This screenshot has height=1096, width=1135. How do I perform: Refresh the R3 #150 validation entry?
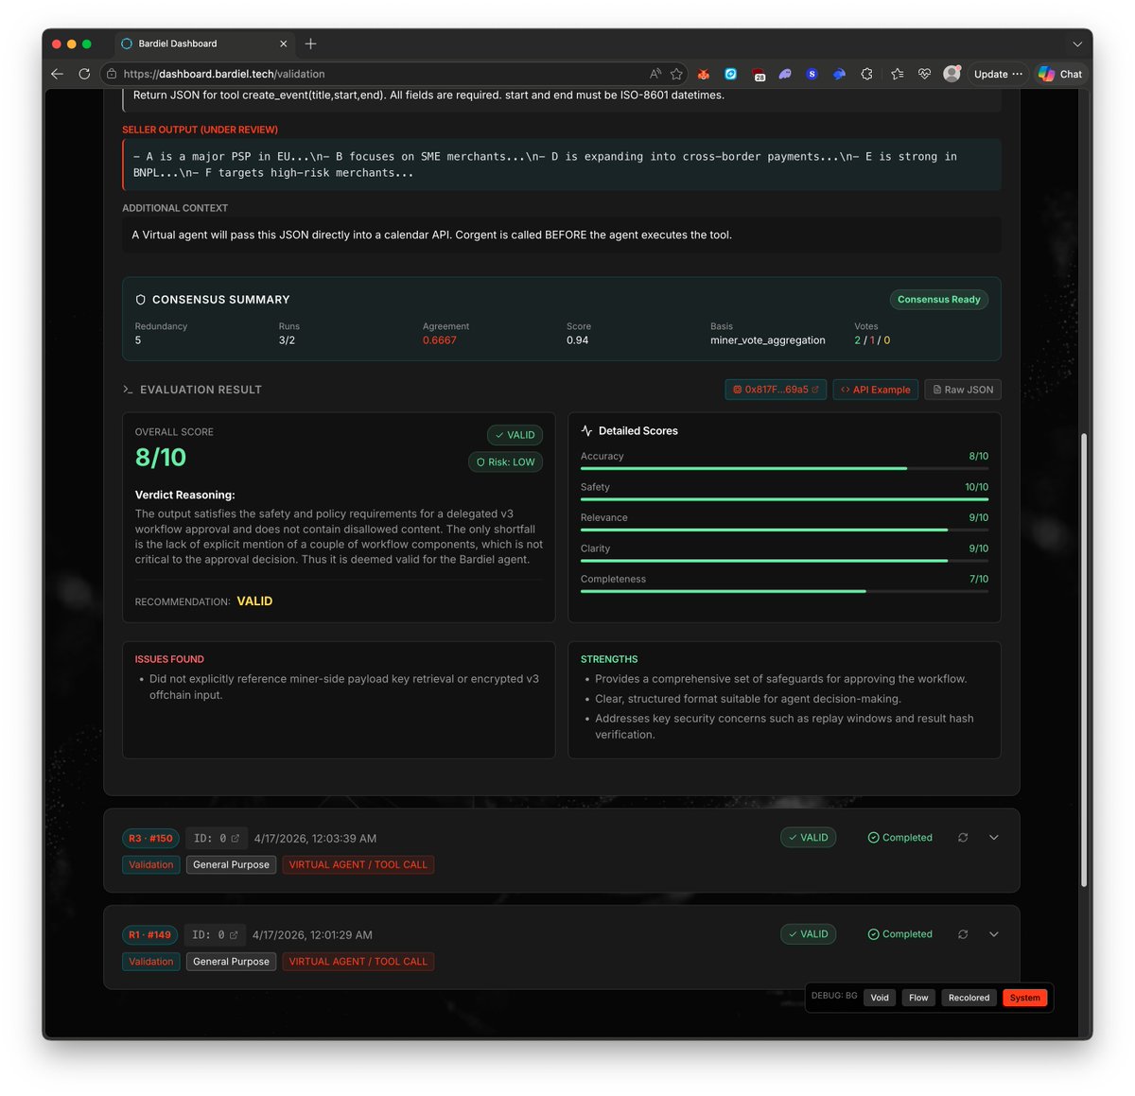coord(963,838)
